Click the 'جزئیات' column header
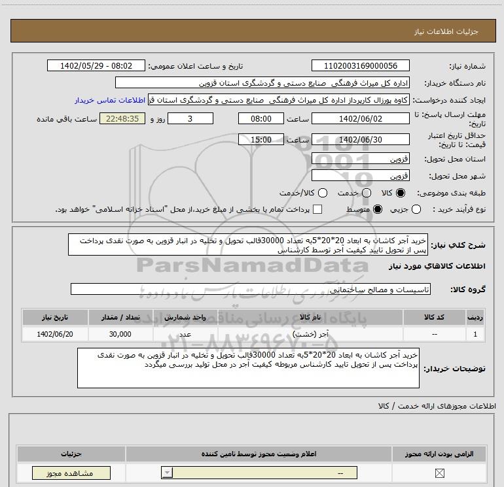 point(71,454)
